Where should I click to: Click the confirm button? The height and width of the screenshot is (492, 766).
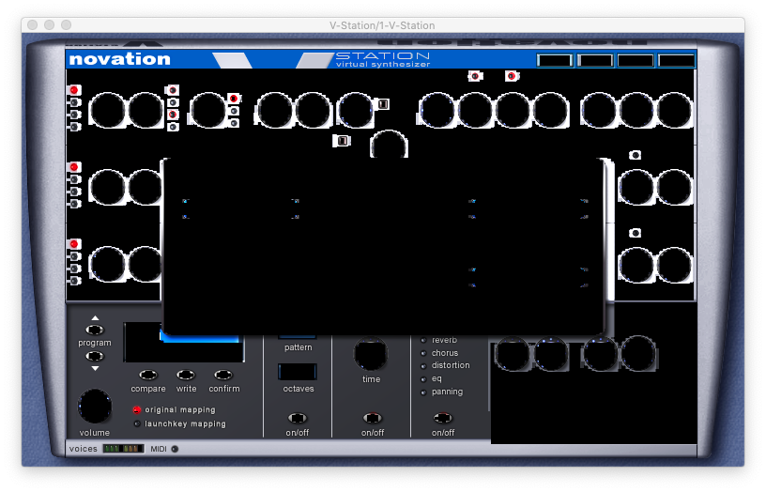point(223,375)
